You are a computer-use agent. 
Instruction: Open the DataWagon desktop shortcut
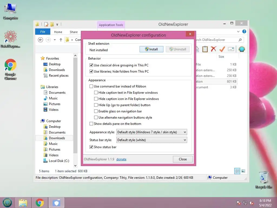(11, 39)
